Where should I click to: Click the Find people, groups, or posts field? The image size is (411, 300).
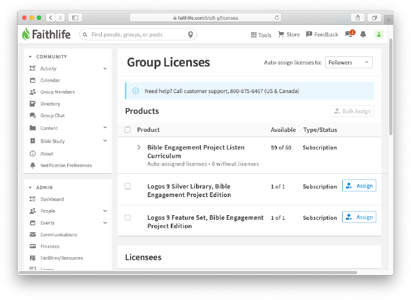tap(138, 35)
